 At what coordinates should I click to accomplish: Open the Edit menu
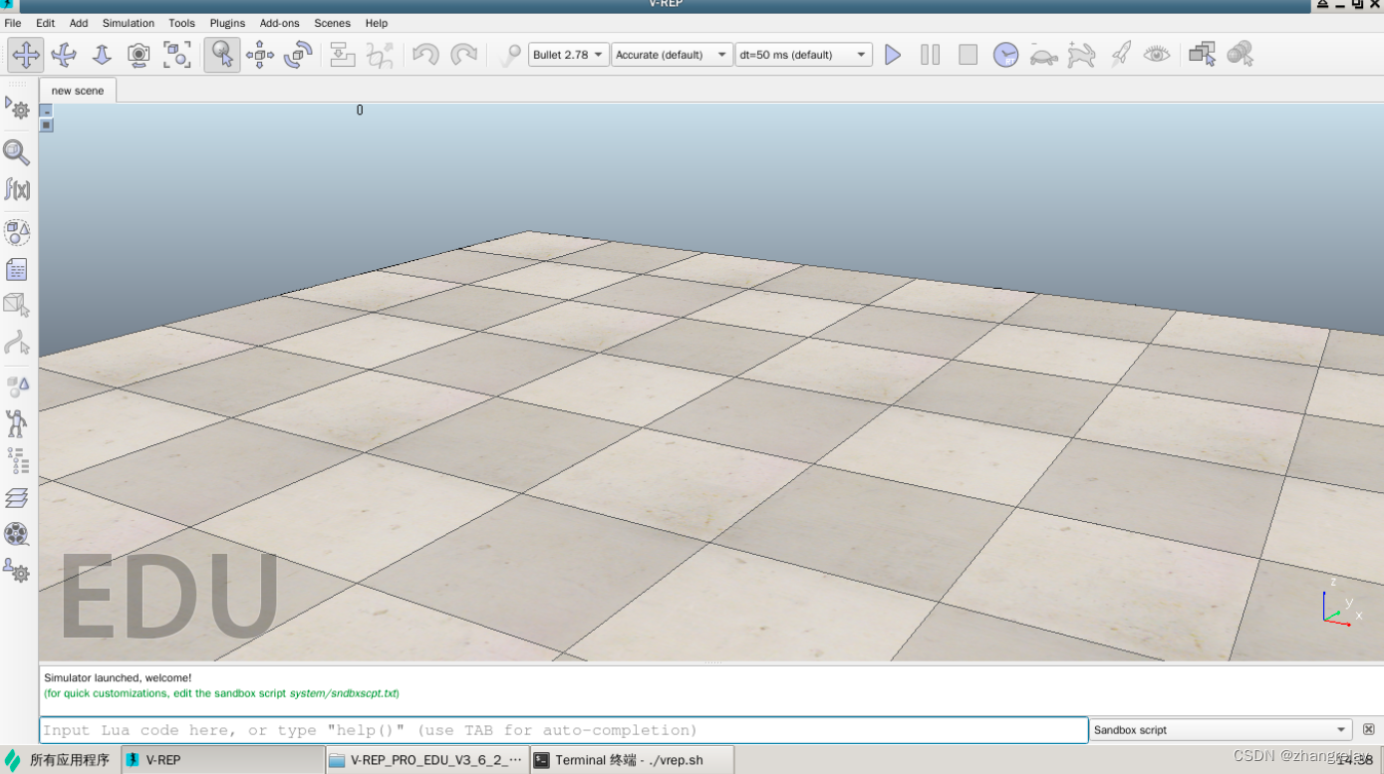(45, 23)
